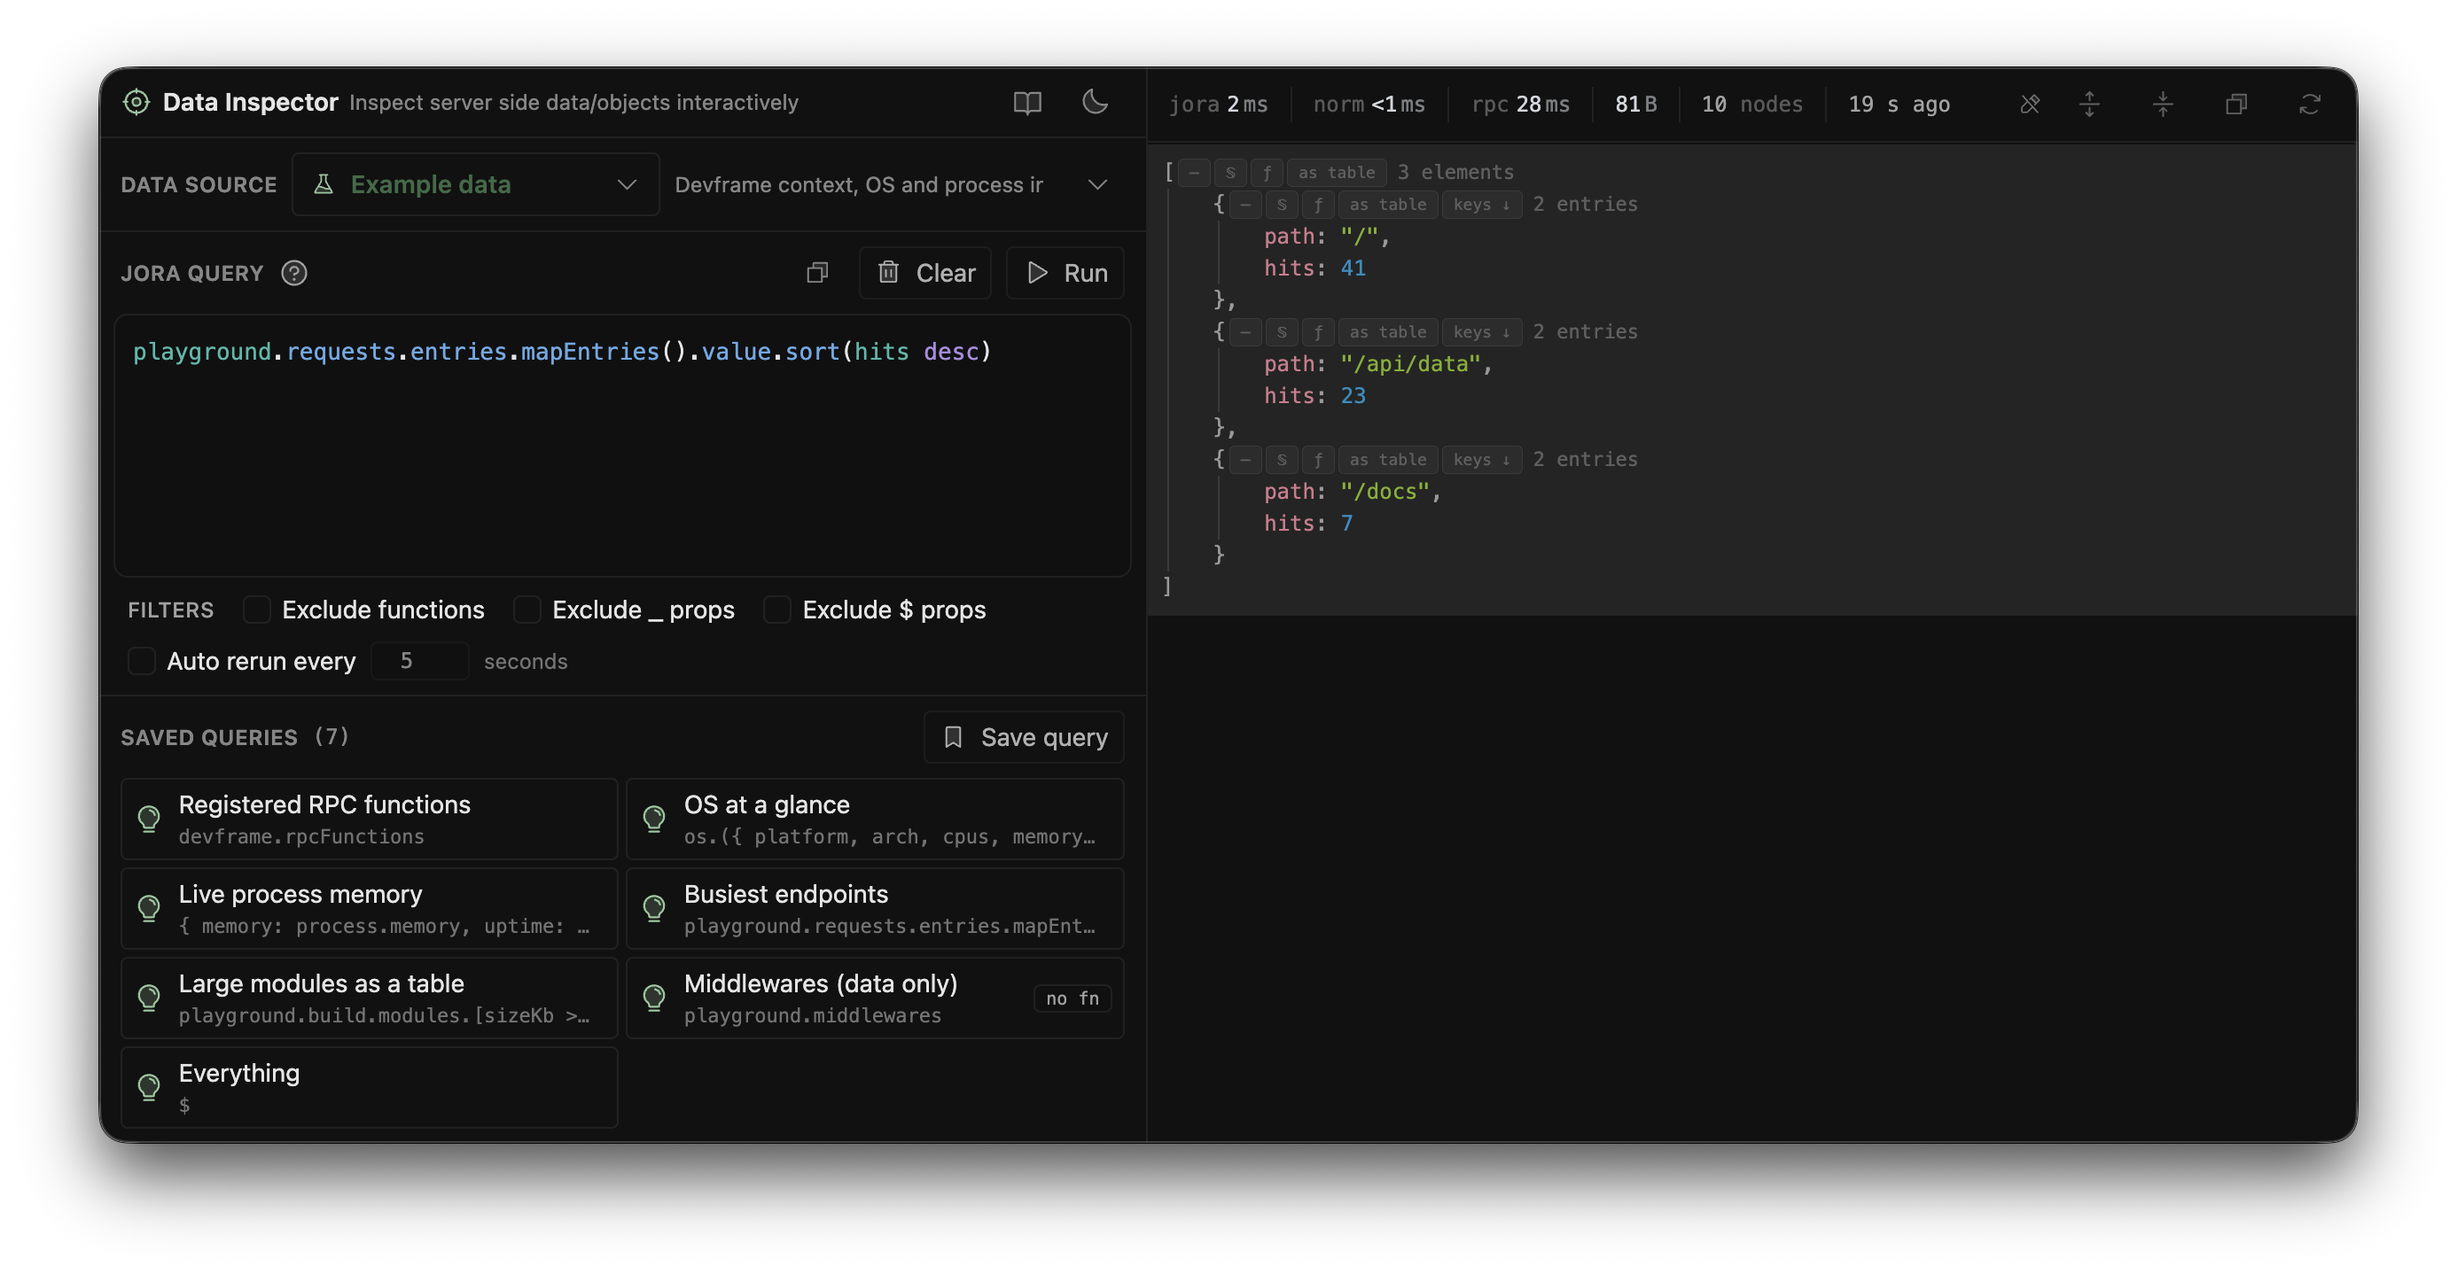Open the Example data source dropdown
The width and height of the screenshot is (2457, 1274).
(x=475, y=185)
